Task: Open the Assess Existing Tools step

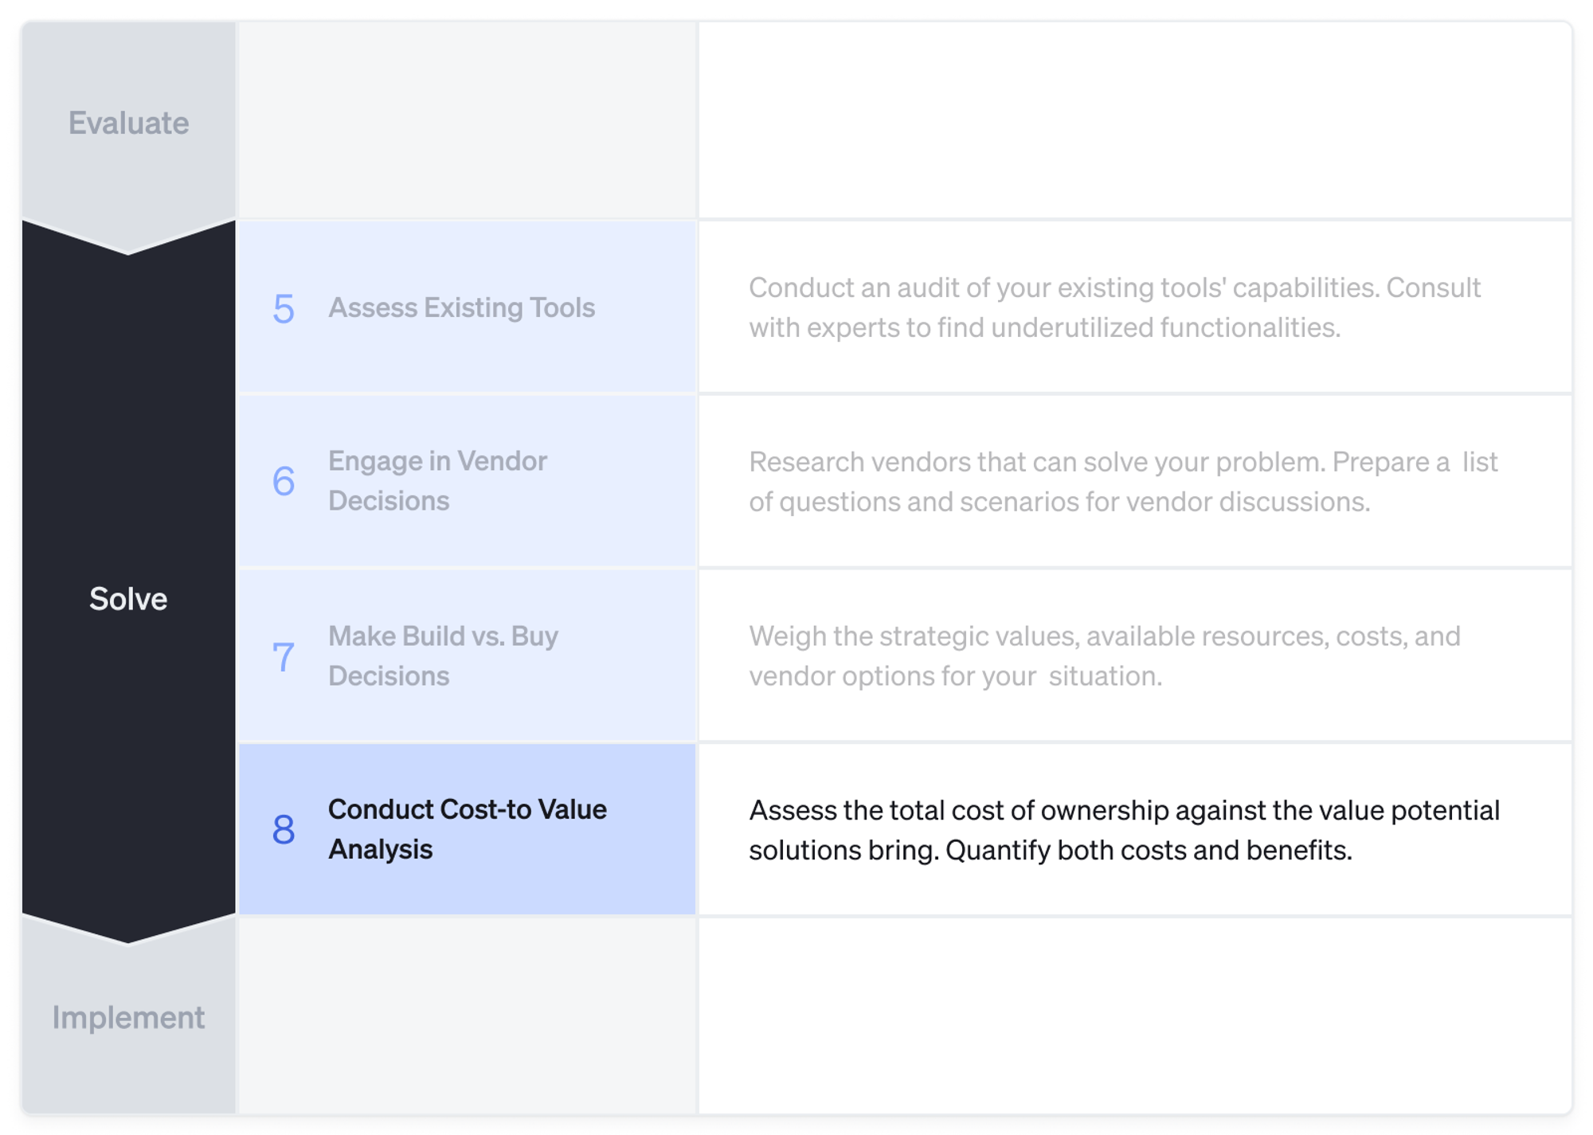Action: click(461, 307)
